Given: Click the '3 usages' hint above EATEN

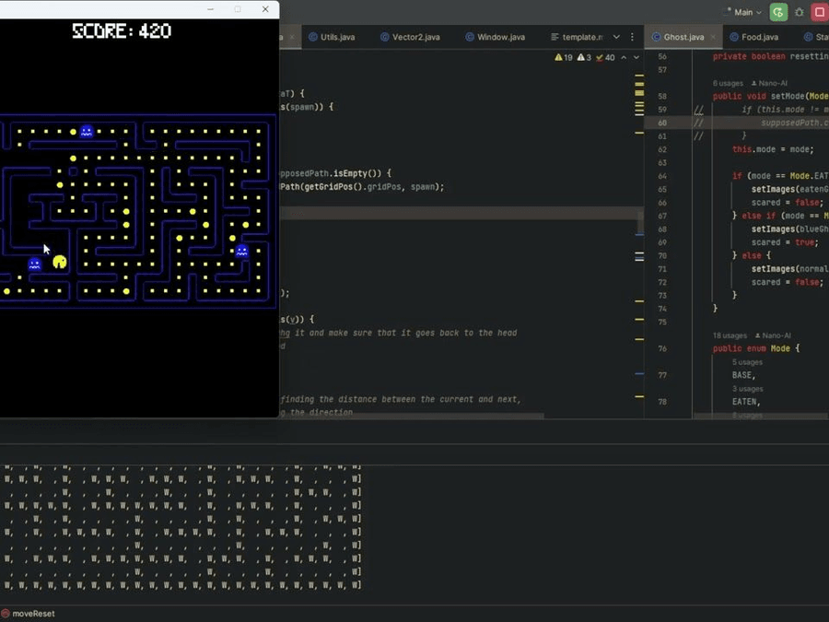Looking at the screenshot, I should (747, 389).
